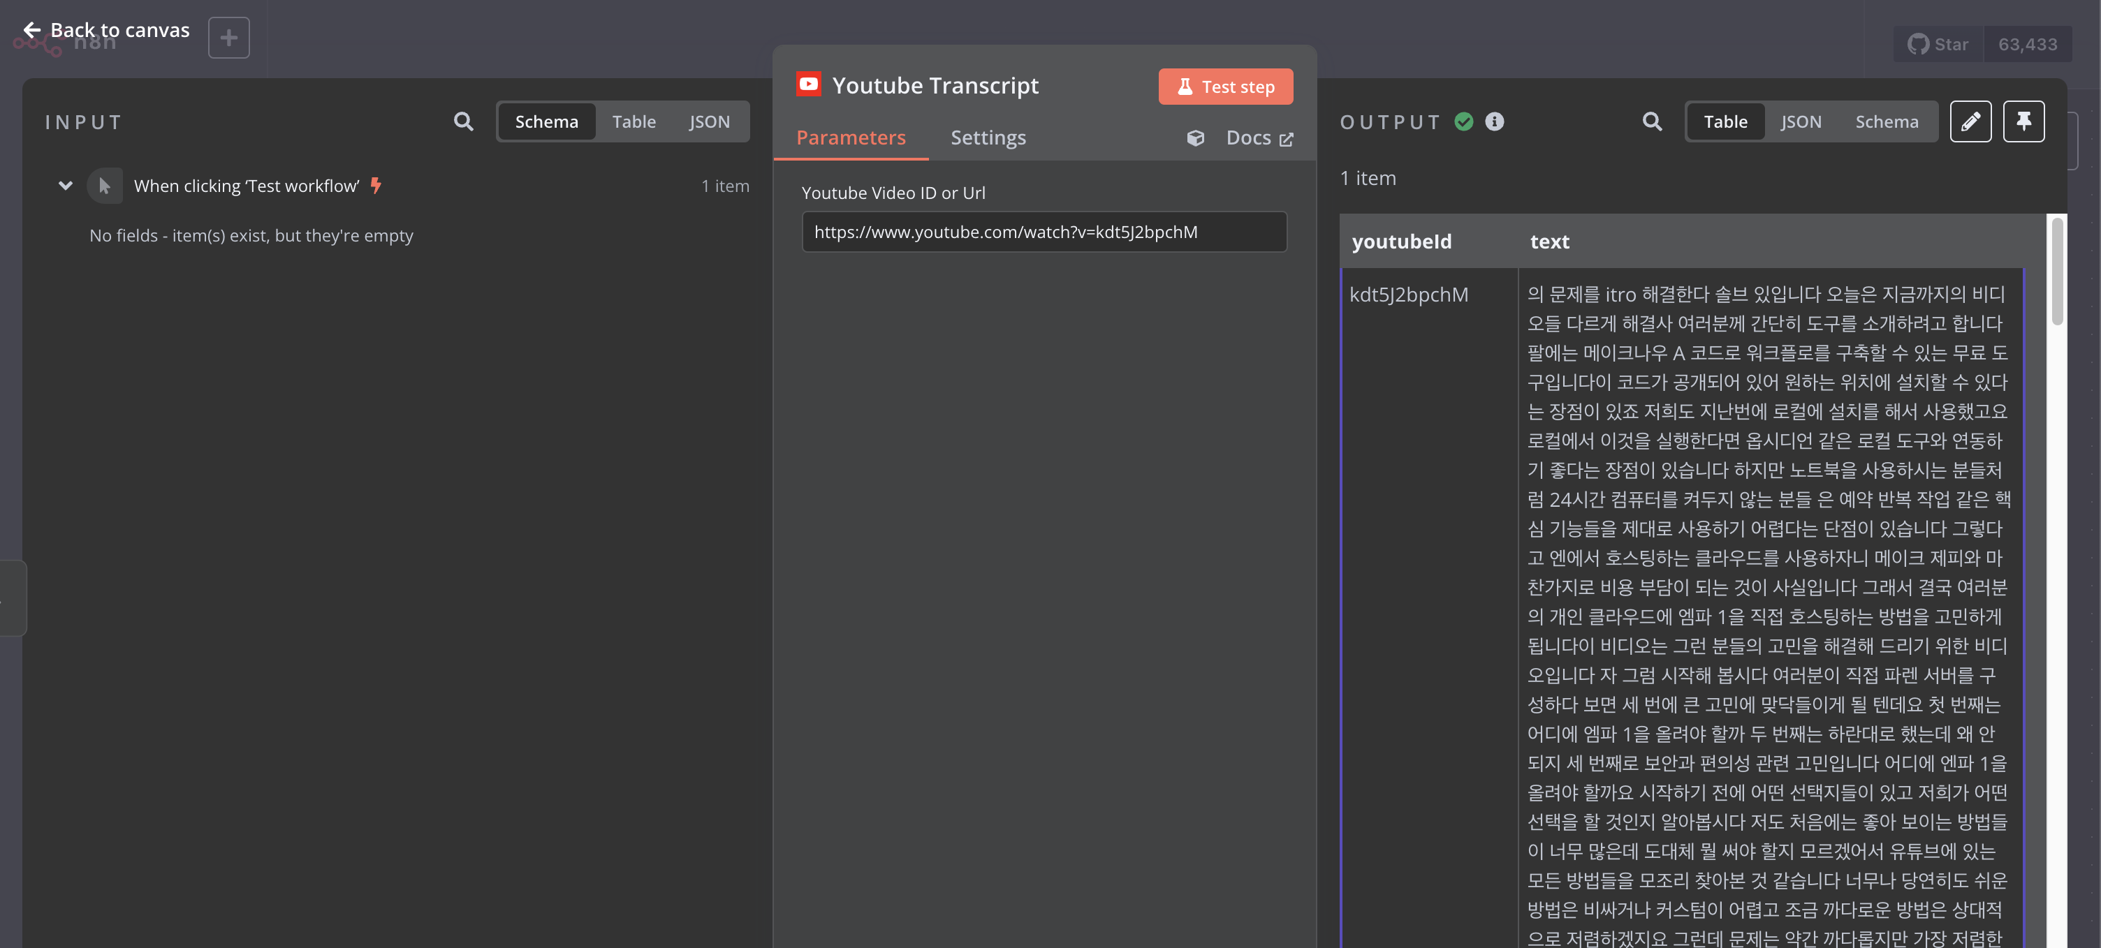Image resolution: width=2101 pixels, height=948 pixels.
Task: Click the info icon beside OUTPUT
Action: pyautogui.click(x=1494, y=121)
